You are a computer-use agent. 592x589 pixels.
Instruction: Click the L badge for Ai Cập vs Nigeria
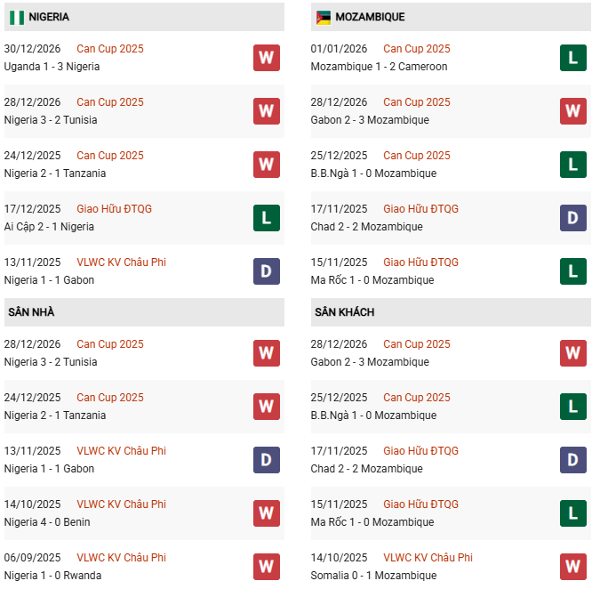click(x=266, y=218)
